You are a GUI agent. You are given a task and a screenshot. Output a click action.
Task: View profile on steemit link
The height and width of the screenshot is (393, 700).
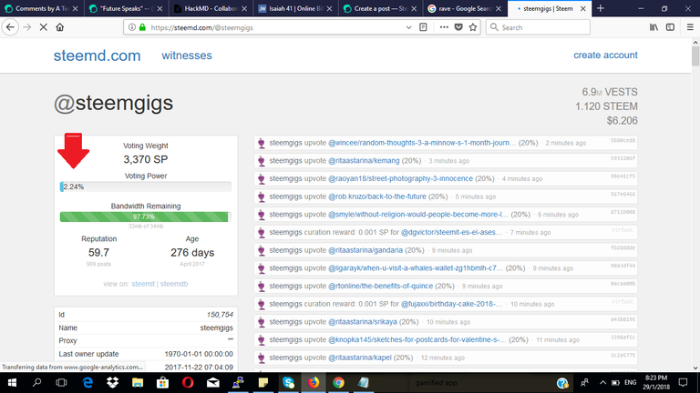tap(143, 284)
